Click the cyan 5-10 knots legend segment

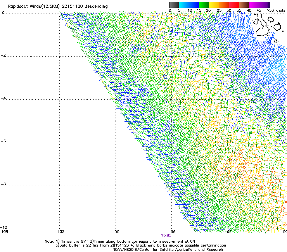(x=184, y=5)
